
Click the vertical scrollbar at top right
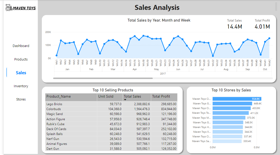click(276, 6)
